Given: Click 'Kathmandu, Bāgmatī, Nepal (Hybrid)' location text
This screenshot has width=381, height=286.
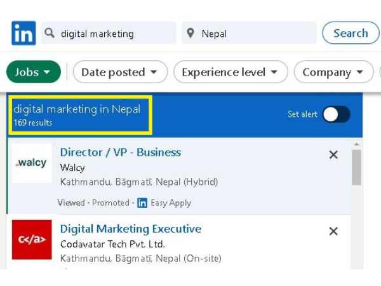Looking at the screenshot, I should (139, 182).
